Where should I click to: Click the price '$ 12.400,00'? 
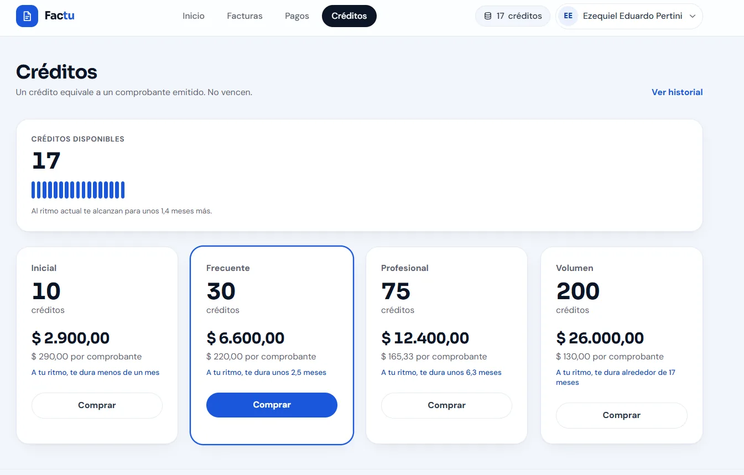pos(425,338)
